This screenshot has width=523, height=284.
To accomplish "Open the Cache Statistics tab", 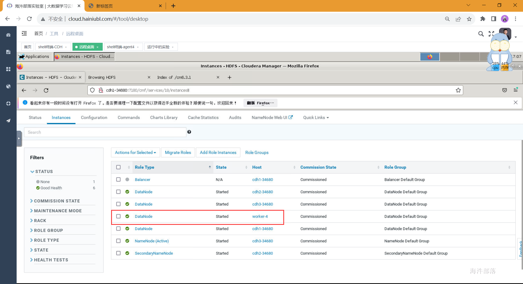I will pos(203,117).
